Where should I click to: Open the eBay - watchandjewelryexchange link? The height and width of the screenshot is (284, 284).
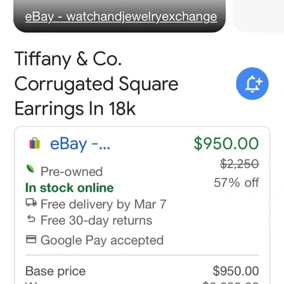(121, 17)
